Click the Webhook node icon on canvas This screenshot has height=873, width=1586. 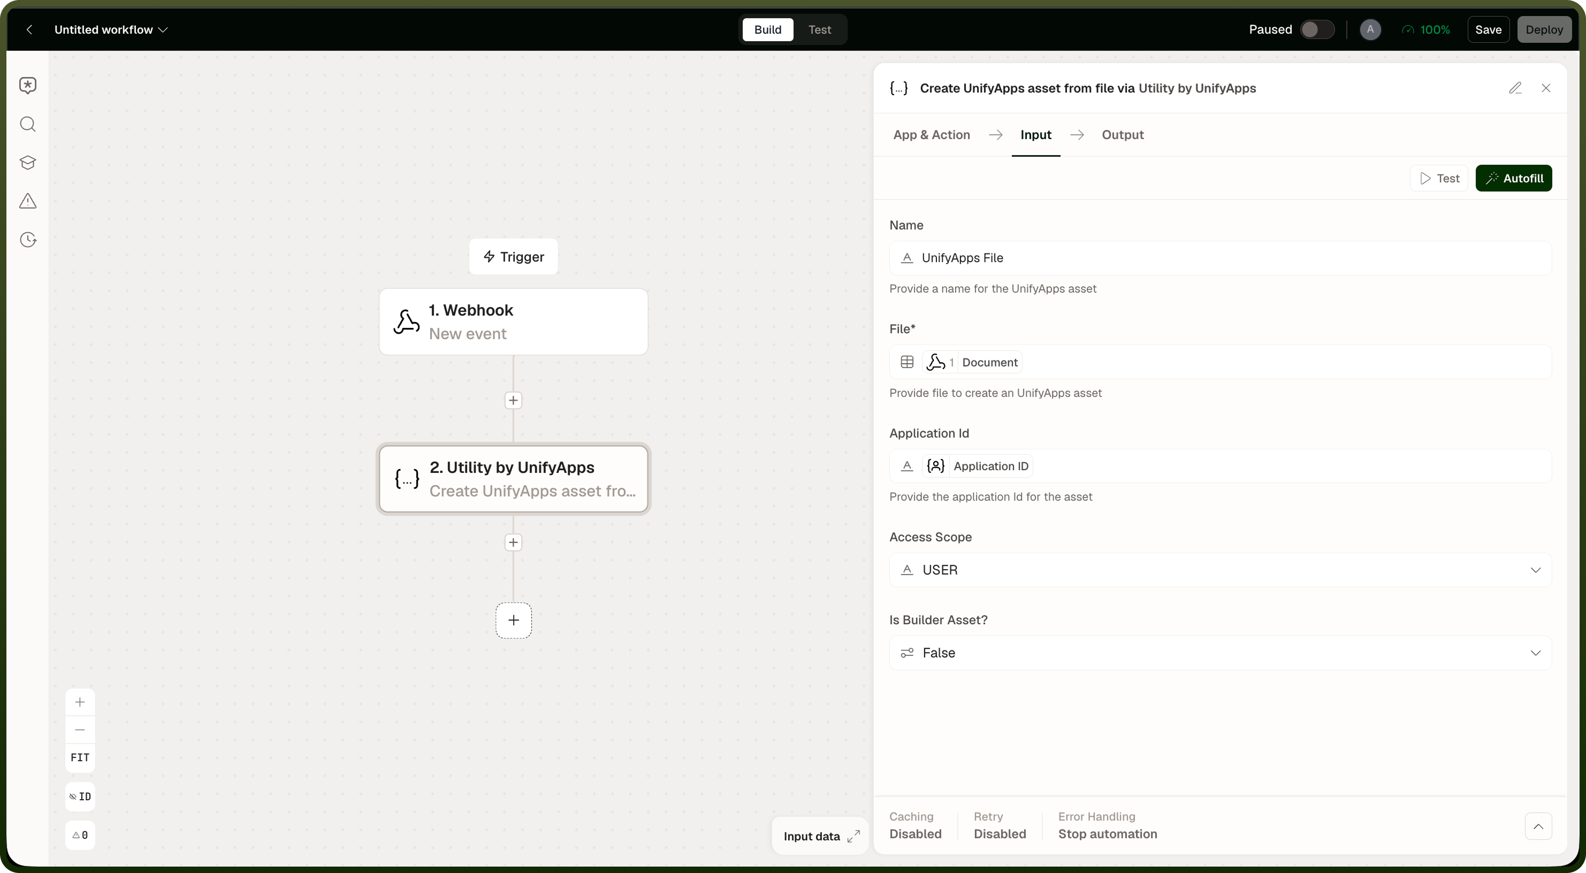pyautogui.click(x=406, y=322)
